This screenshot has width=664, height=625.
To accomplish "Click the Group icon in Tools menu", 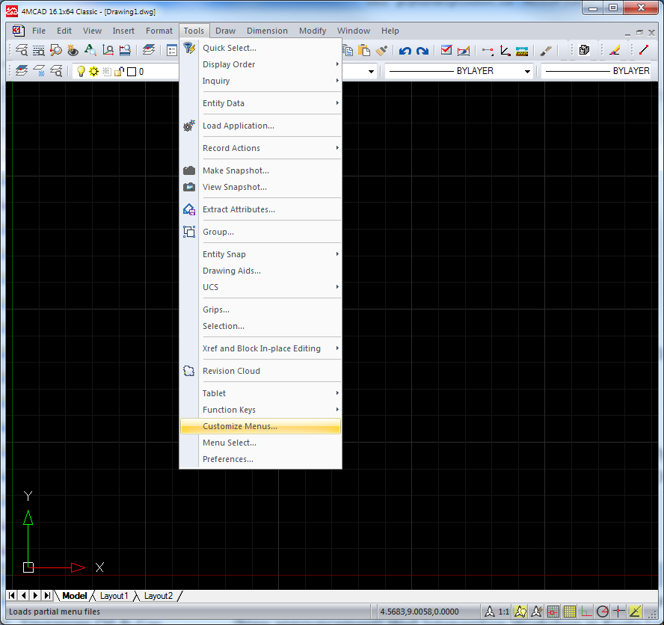I will (189, 232).
